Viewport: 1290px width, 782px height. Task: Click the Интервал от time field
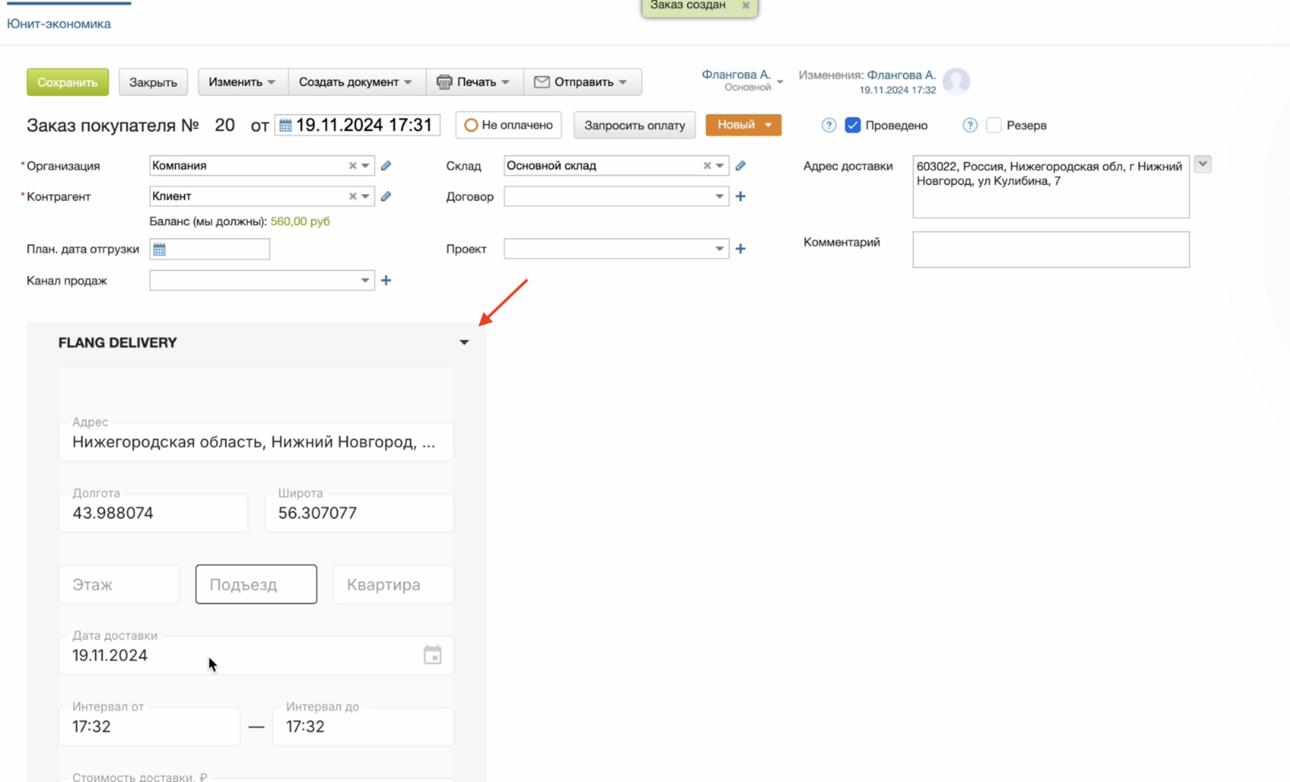coord(150,726)
